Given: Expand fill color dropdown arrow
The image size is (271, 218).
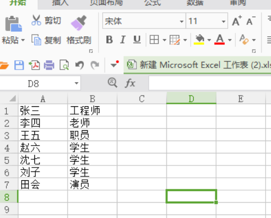Looking at the screenshot, I should (x=209, y=40).
